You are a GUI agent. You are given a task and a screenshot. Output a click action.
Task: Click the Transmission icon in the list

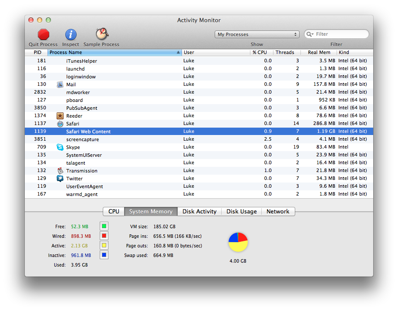pos(60,171)
